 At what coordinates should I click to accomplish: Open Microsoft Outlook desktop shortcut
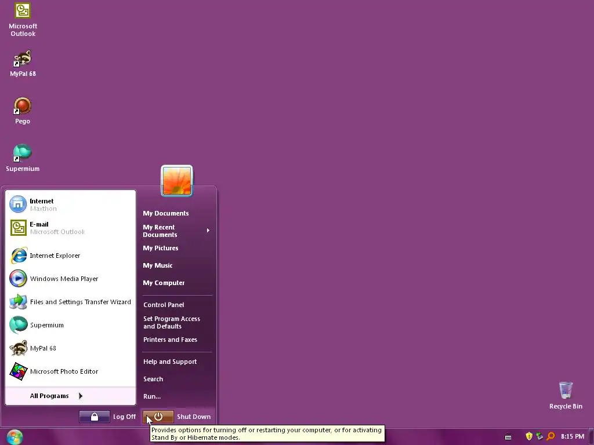(x=23, y=20)
